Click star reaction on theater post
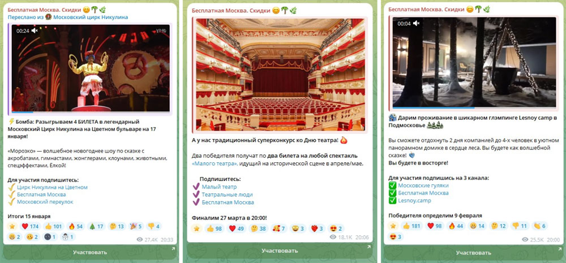 click(196, 228)
